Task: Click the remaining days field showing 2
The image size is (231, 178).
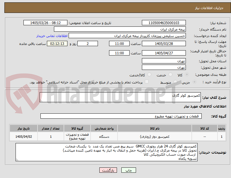Action: coord(88,43)
